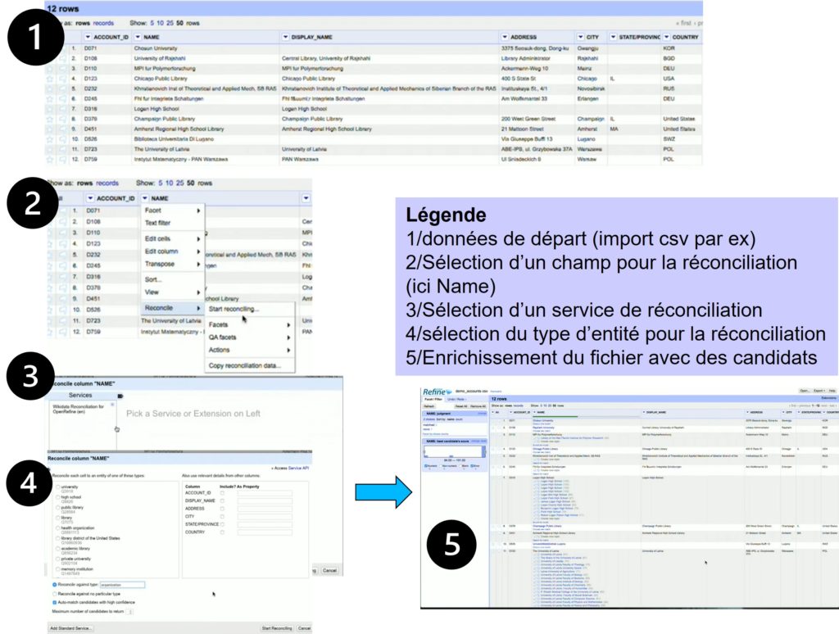The height and width of the screenshot is (634, 839).
Task: Click the Reconcile against type input field
Action: coord(122,585)
